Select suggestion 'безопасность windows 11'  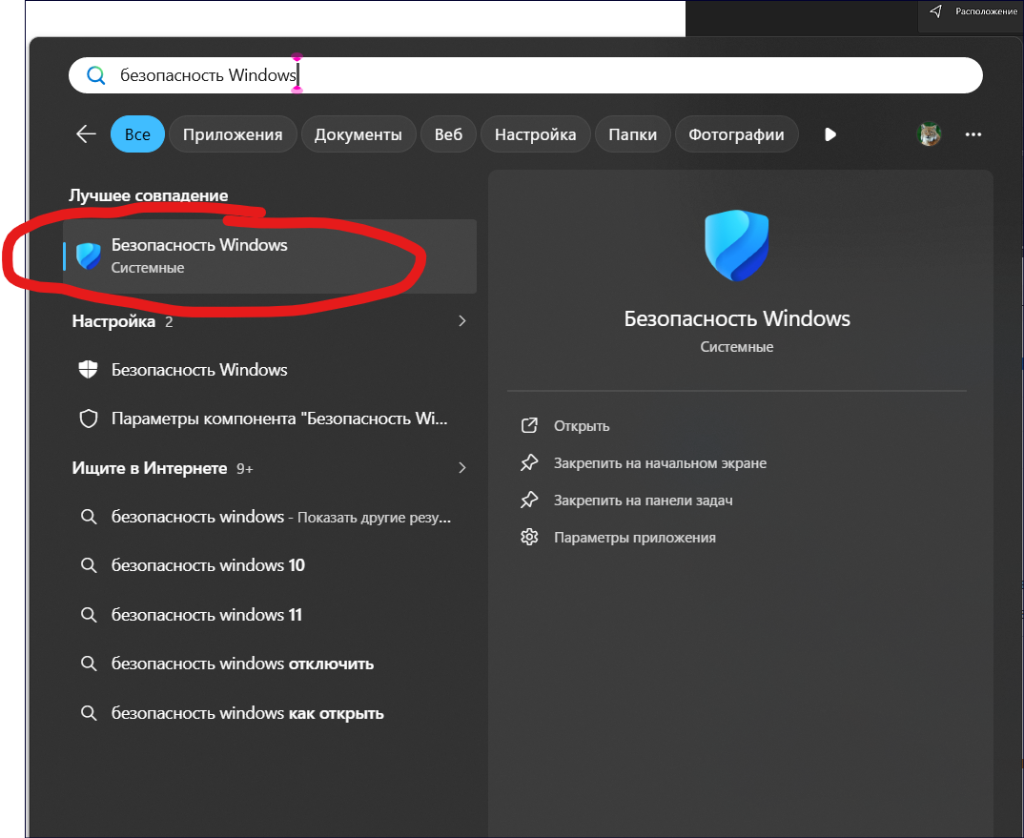269,615
